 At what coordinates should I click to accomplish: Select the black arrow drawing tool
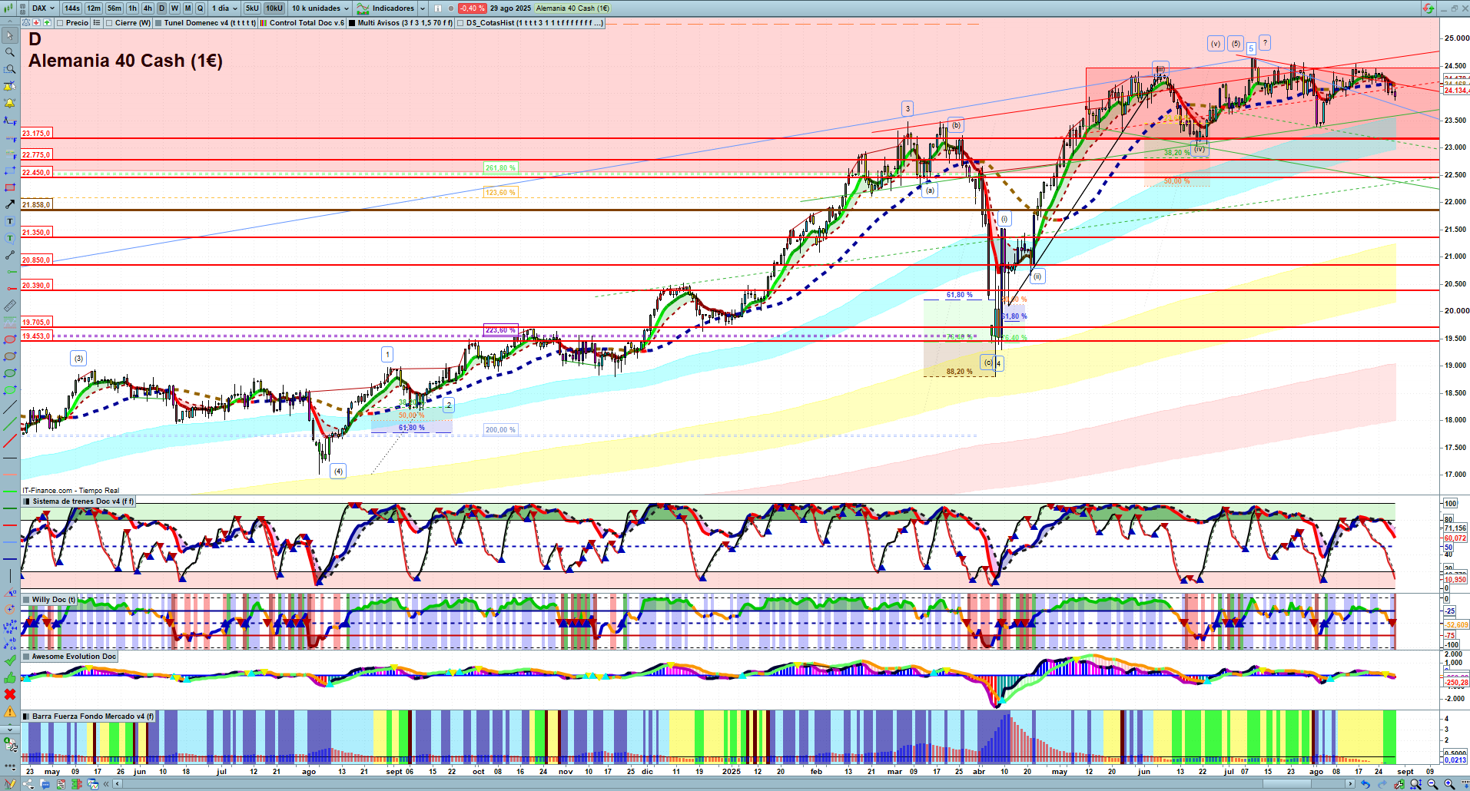click(x=10, y=204)
